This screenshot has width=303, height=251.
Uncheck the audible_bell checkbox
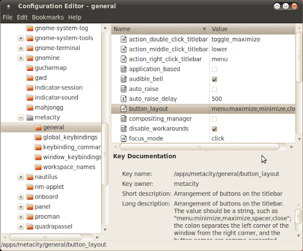[x=214, y=79]
